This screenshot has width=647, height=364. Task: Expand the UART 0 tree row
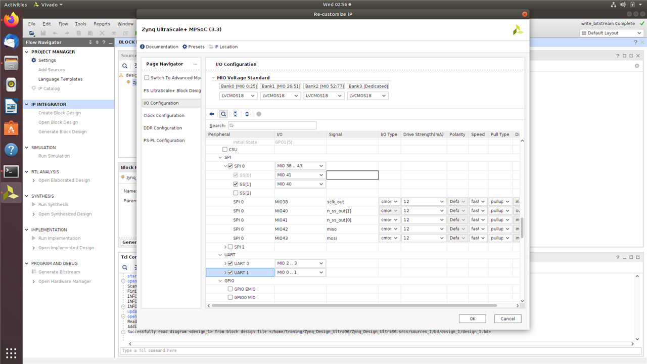coord(225,263)
